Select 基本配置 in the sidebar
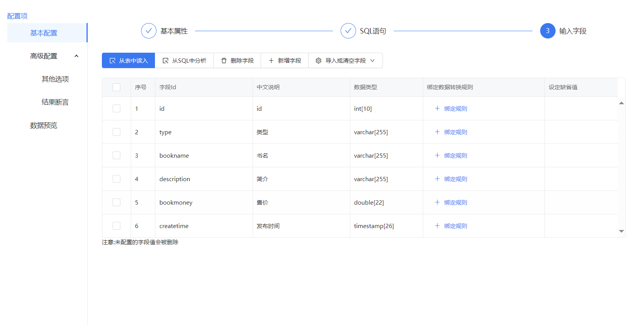 point(47,33)
